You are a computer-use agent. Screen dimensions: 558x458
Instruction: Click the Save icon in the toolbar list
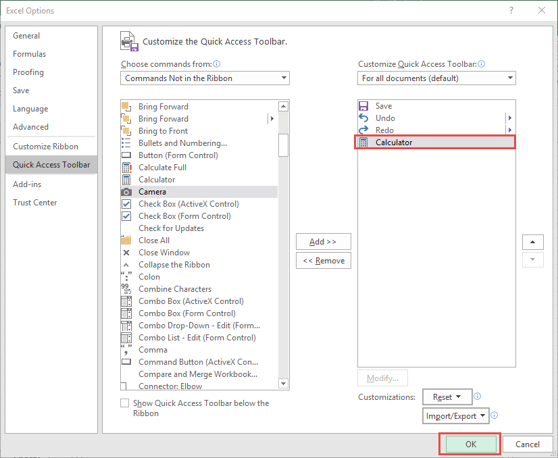[363, 105]
